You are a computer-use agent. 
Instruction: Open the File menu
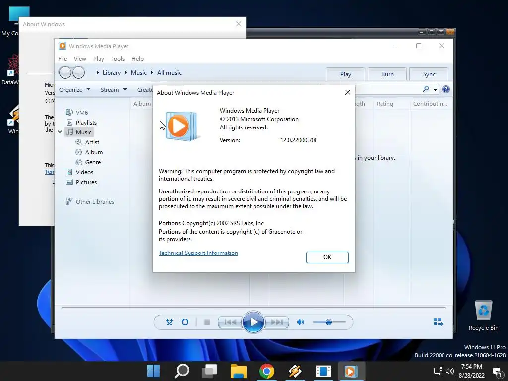tap(63, 59)
